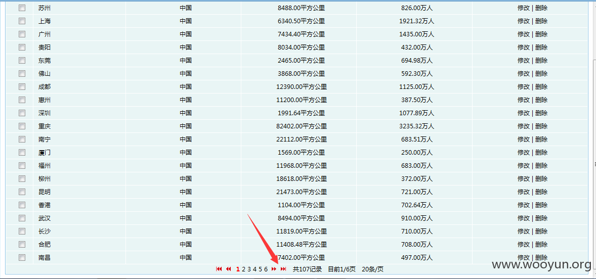Click the city name 惠州
This screenshot has height=279, width=596.
45,100
